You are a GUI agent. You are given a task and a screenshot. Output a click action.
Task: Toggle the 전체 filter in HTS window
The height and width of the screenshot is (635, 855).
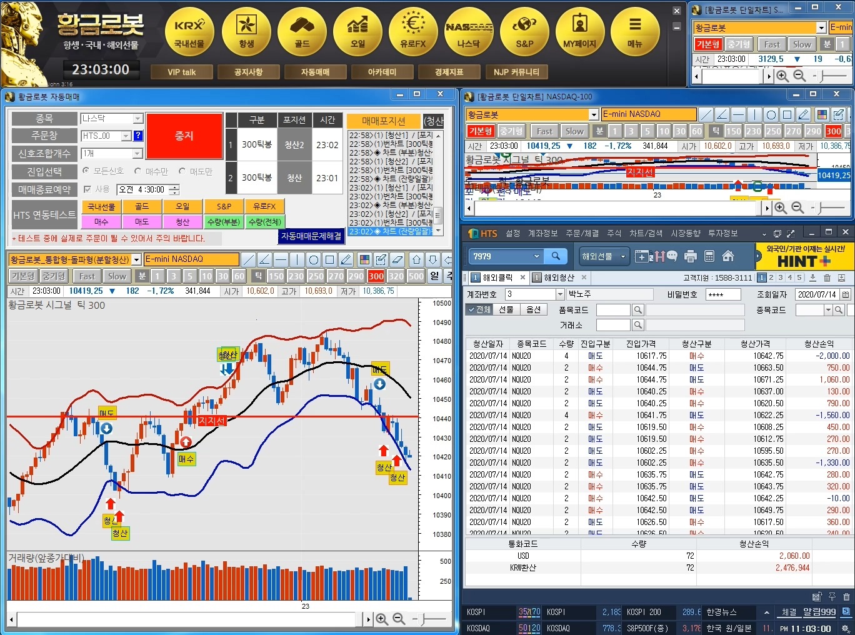(x=479, y=309)
